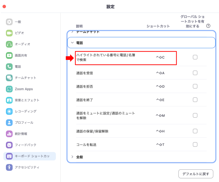Click the ショートカット column header

[158, 26]
